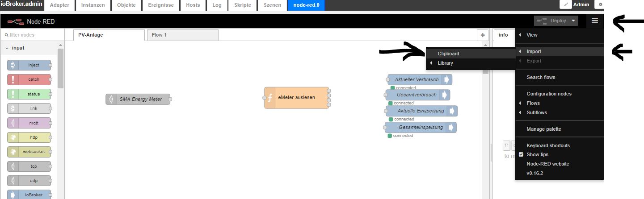Select the websocket node in palette

[x=29, y=152]
